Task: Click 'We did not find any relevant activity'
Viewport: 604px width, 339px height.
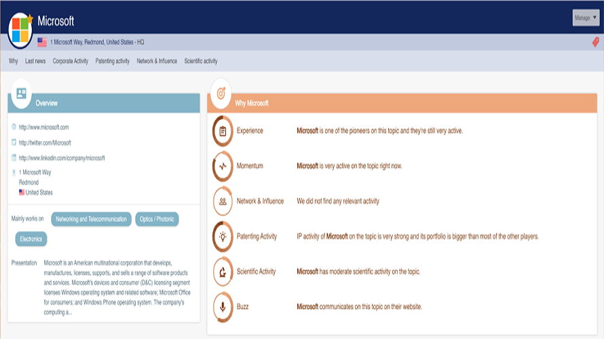Action: click(x=338, y=201)
